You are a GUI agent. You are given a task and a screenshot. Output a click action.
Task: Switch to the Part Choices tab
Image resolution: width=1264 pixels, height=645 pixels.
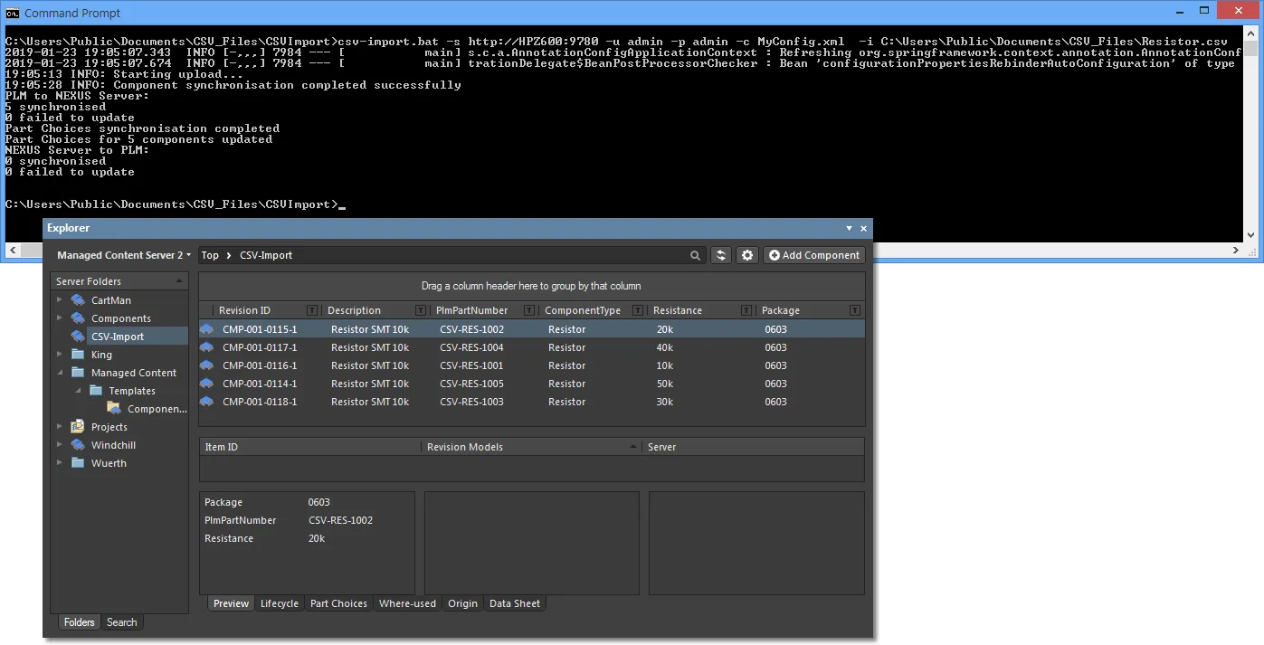tap(338, 603)
